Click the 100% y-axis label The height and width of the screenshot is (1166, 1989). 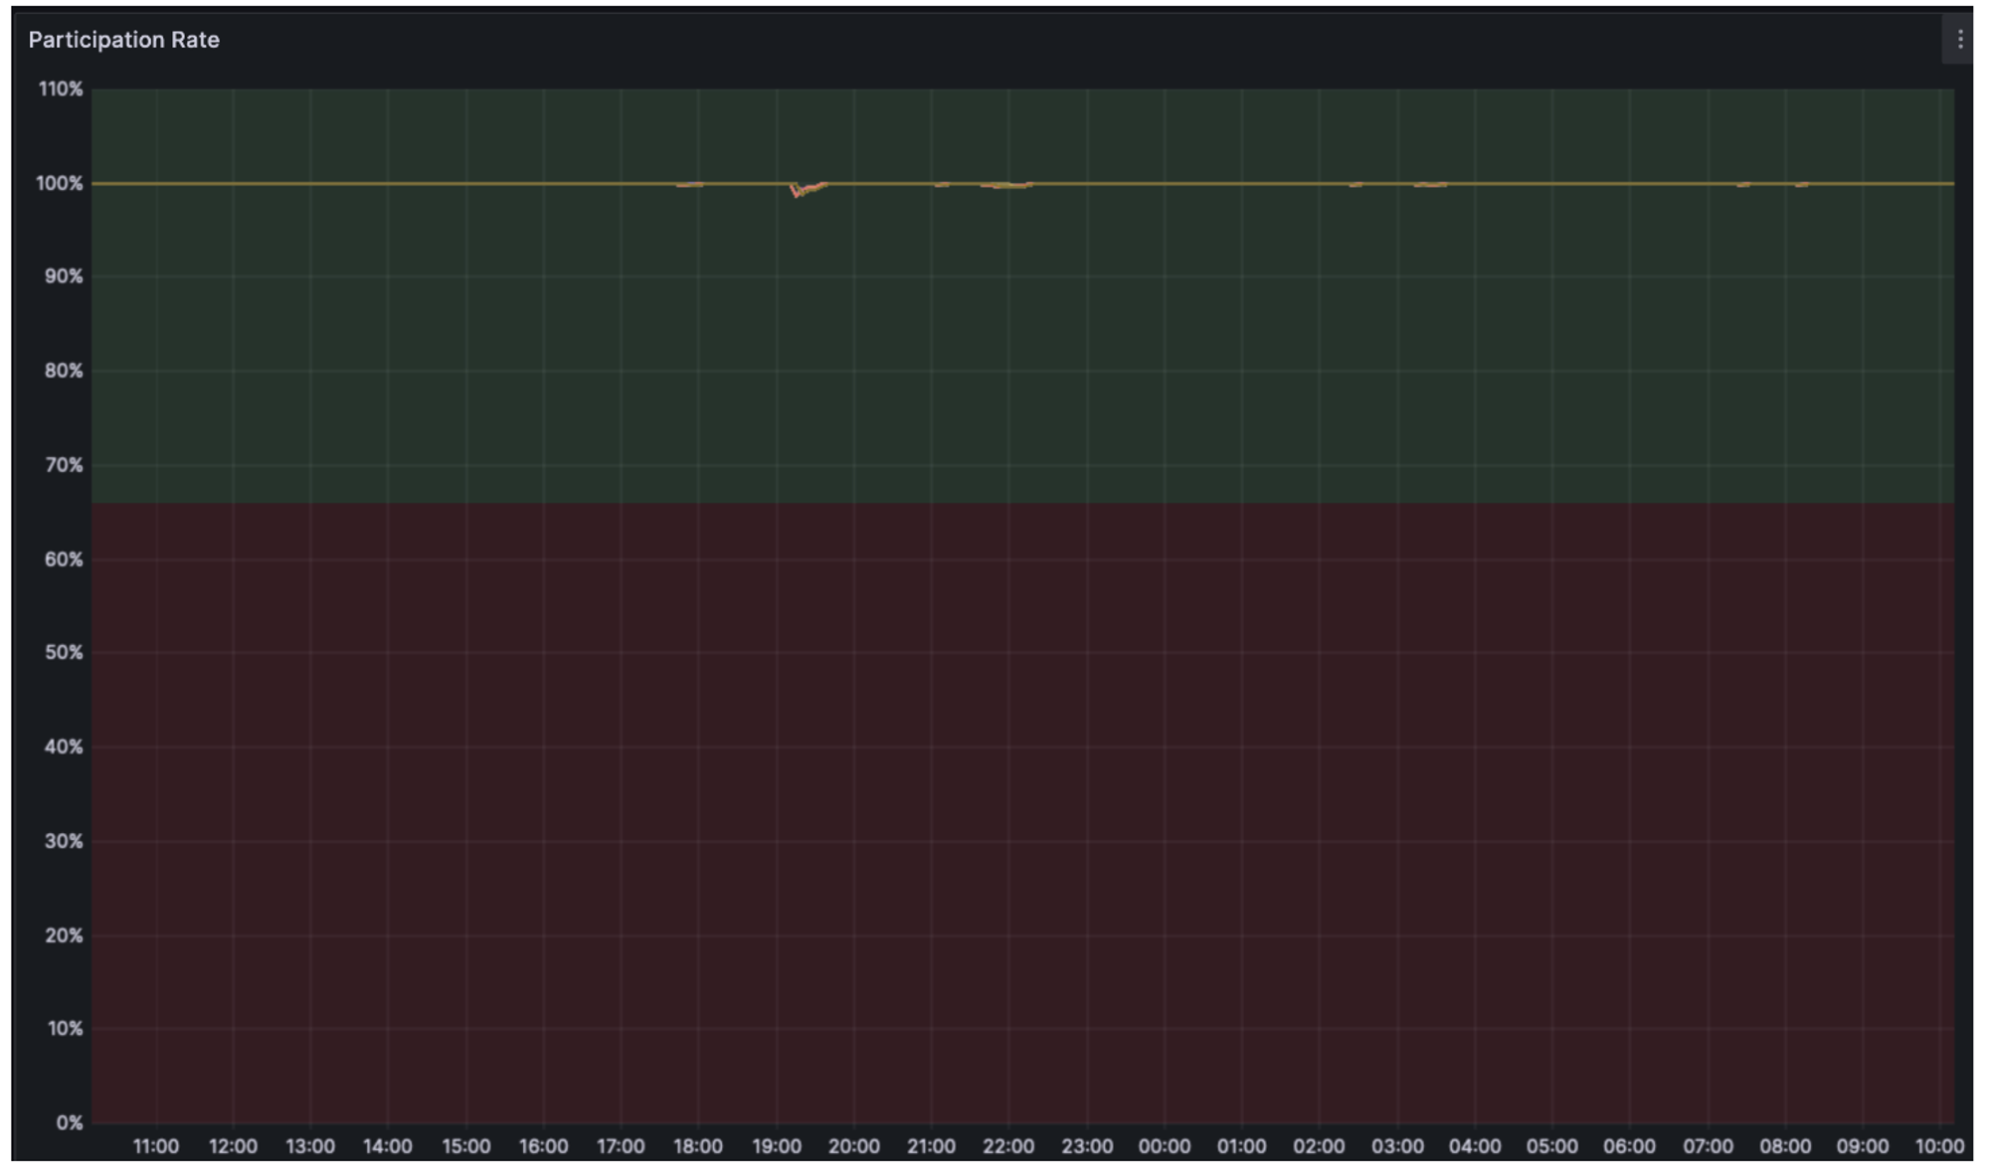(x=60, y=183)
